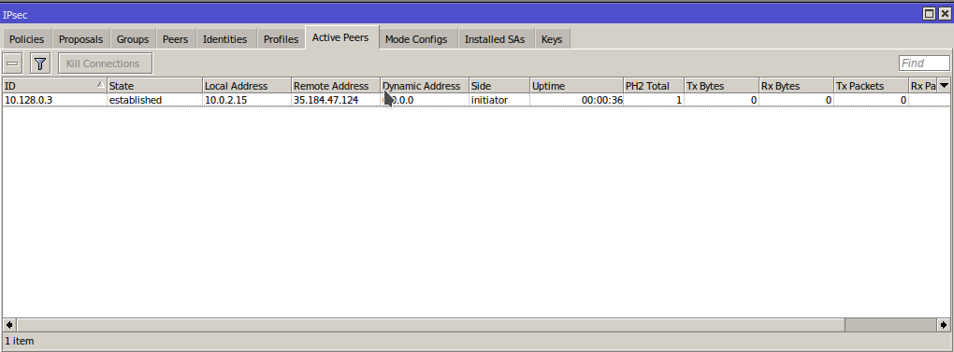The image size is (954, 352).
Task: Click the remove (minus) toolbar icon
Action: (x=12, y=63)
